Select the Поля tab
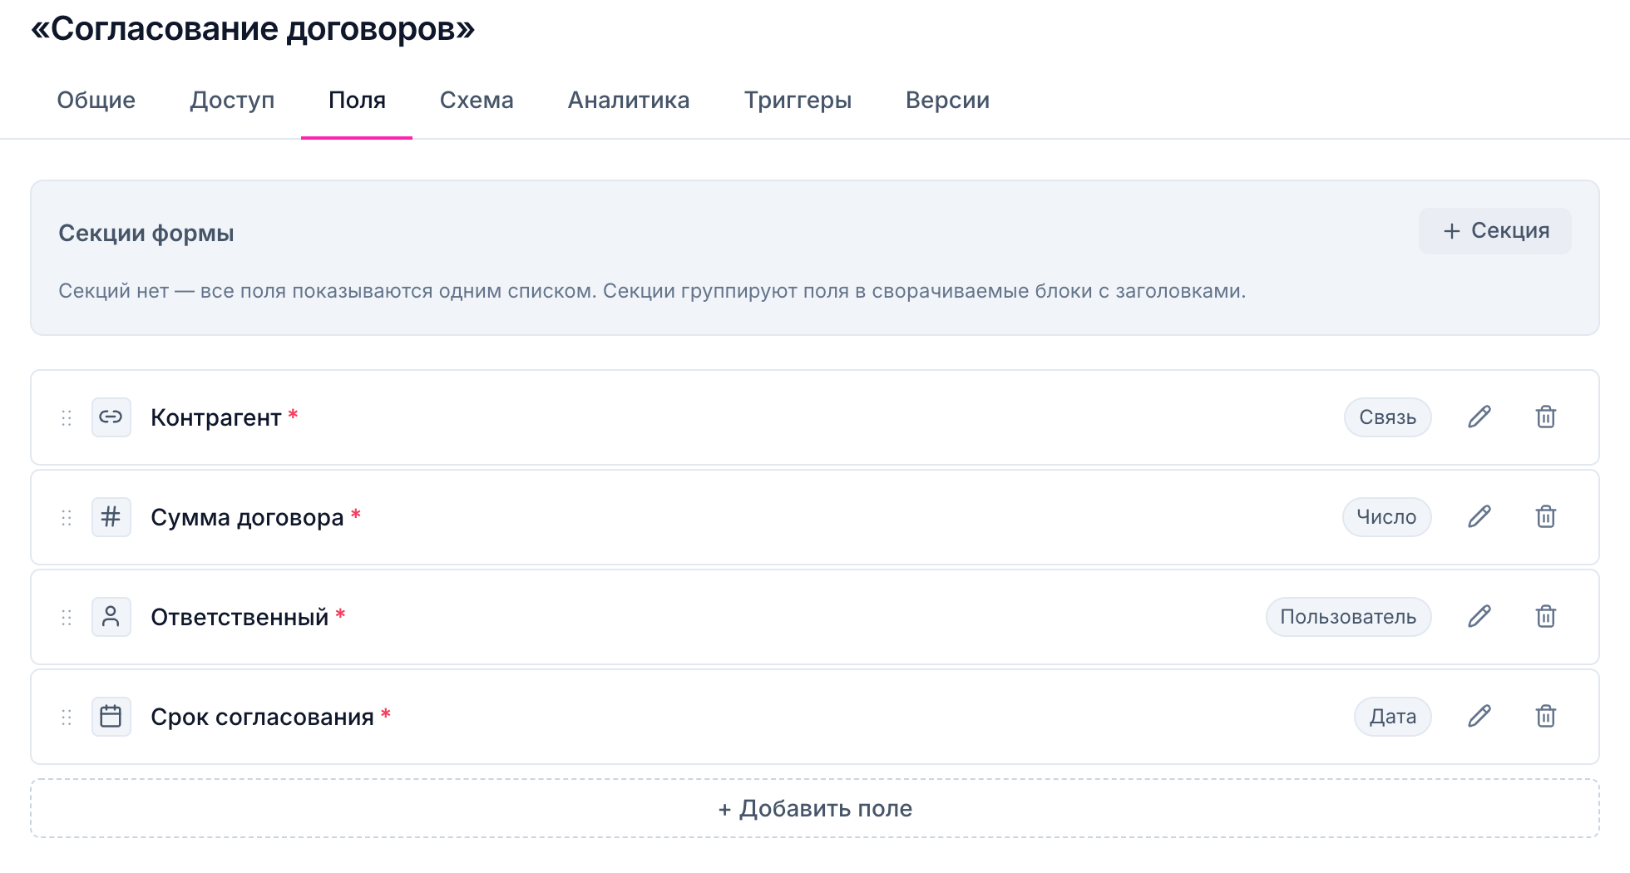The height and width of the screenshot is (873, 1630). (x=357, y=101)
